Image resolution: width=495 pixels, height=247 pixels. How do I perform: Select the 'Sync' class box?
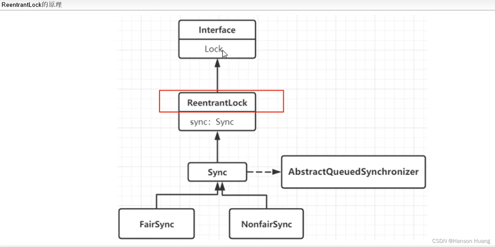[x=217, y=172]
